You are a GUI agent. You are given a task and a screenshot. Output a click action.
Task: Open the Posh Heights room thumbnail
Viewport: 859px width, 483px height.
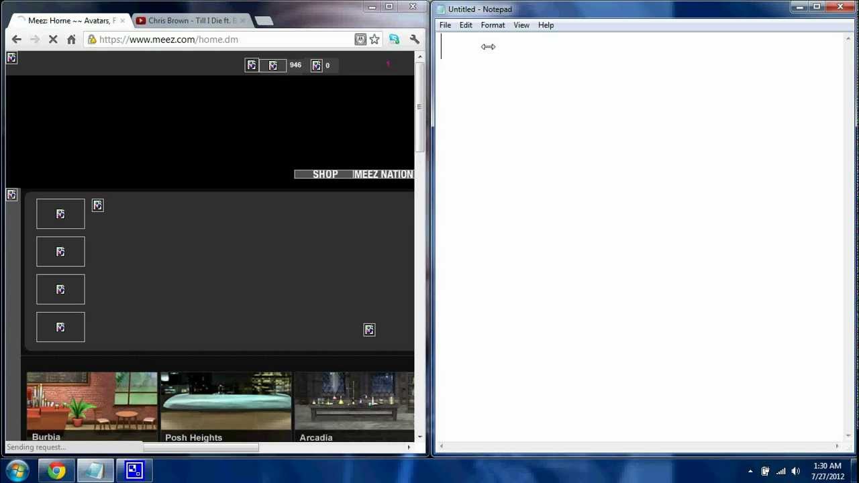[x=226, y=407]
